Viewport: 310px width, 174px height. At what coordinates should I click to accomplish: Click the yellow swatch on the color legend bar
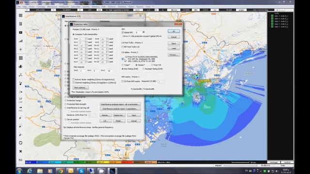(x=103, y=162)
